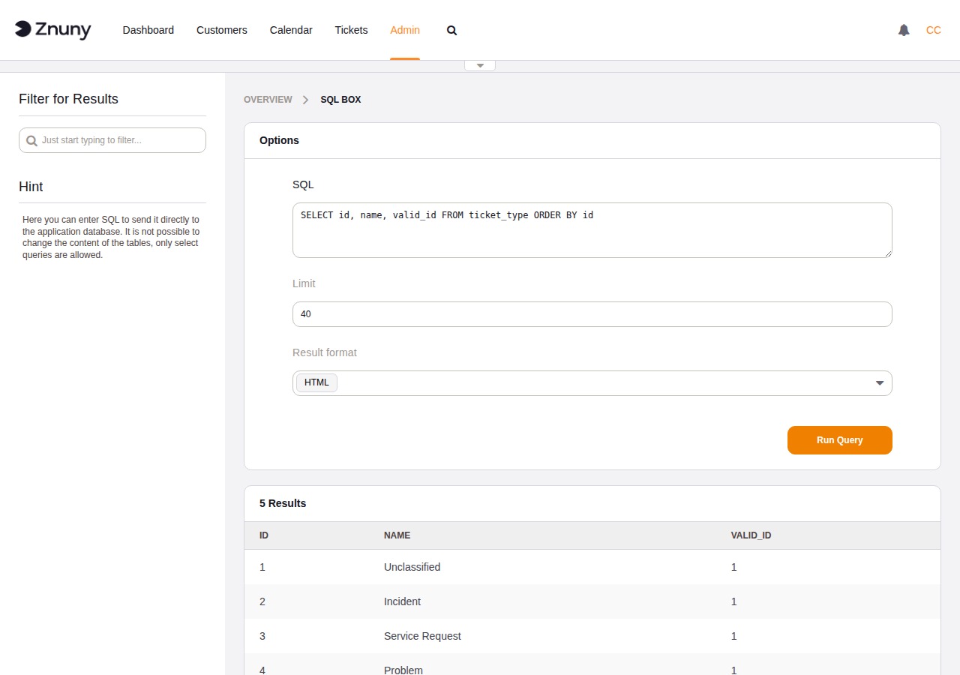Open the Tickets menu
The image size is (960, 675).
[351, 30]
